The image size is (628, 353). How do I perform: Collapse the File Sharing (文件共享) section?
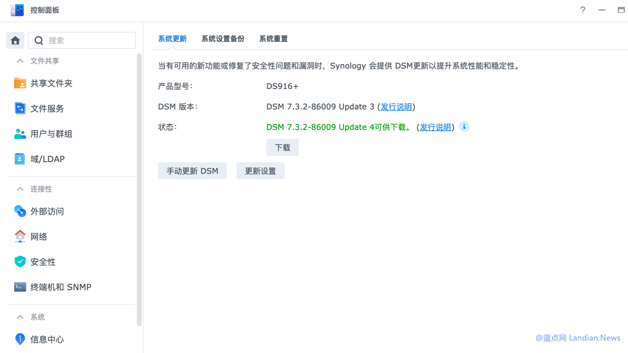coord(20,61)
